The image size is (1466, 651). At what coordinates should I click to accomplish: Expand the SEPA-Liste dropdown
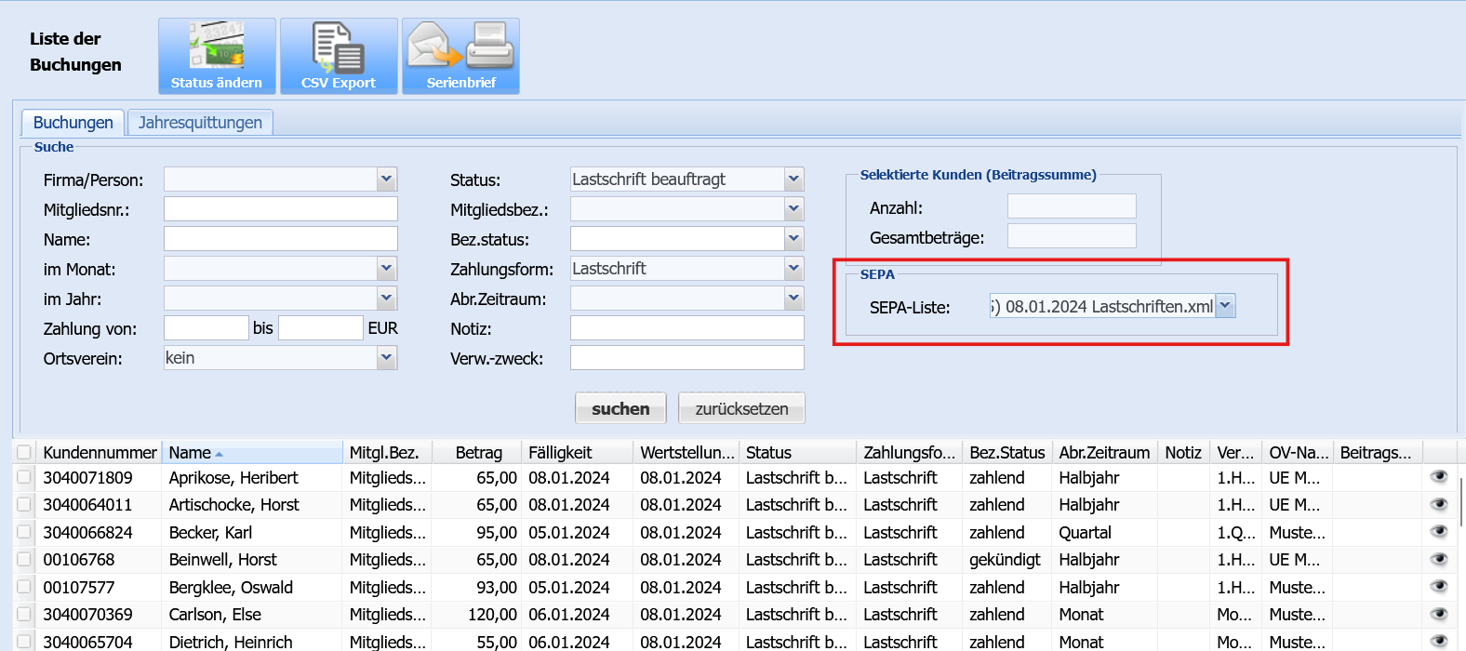(x=1225, y=306)
